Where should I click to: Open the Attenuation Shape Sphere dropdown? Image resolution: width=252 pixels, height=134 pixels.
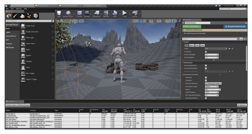pos(212,87)
